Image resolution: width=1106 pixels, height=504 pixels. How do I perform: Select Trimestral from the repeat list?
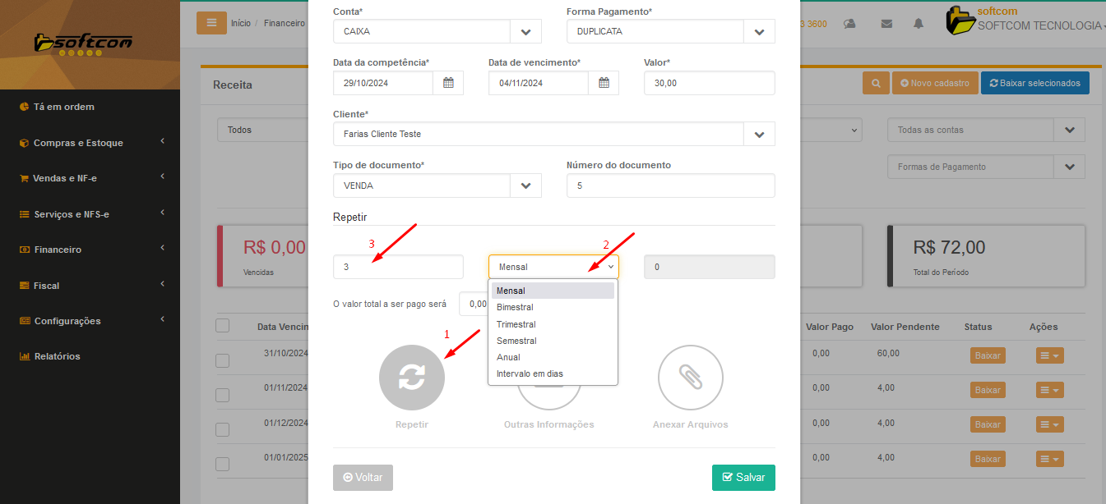point(516,324)
